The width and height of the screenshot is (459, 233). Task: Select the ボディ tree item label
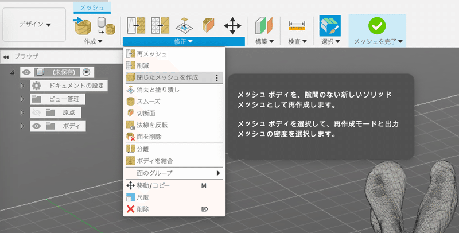(x=71, y=126)
